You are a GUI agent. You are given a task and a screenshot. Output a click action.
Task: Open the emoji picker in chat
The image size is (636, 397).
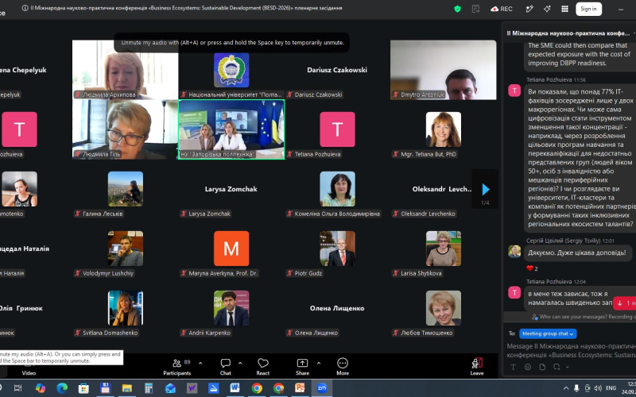(x=528, y=367)
